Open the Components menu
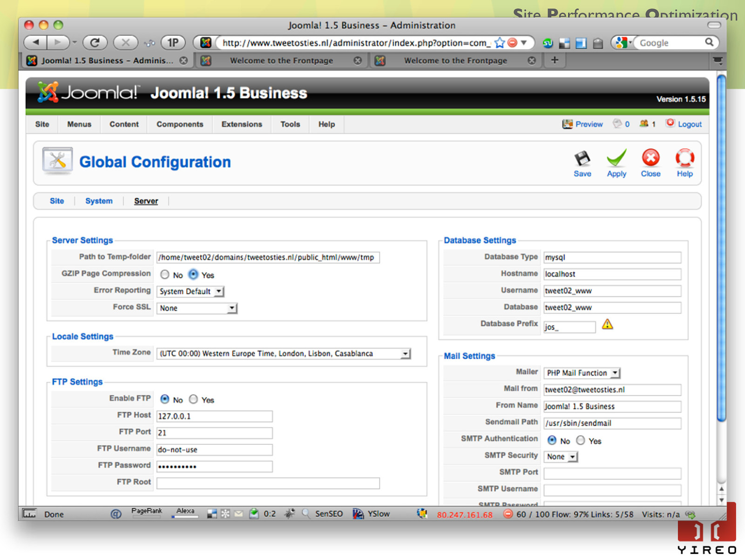 [180, 124]
